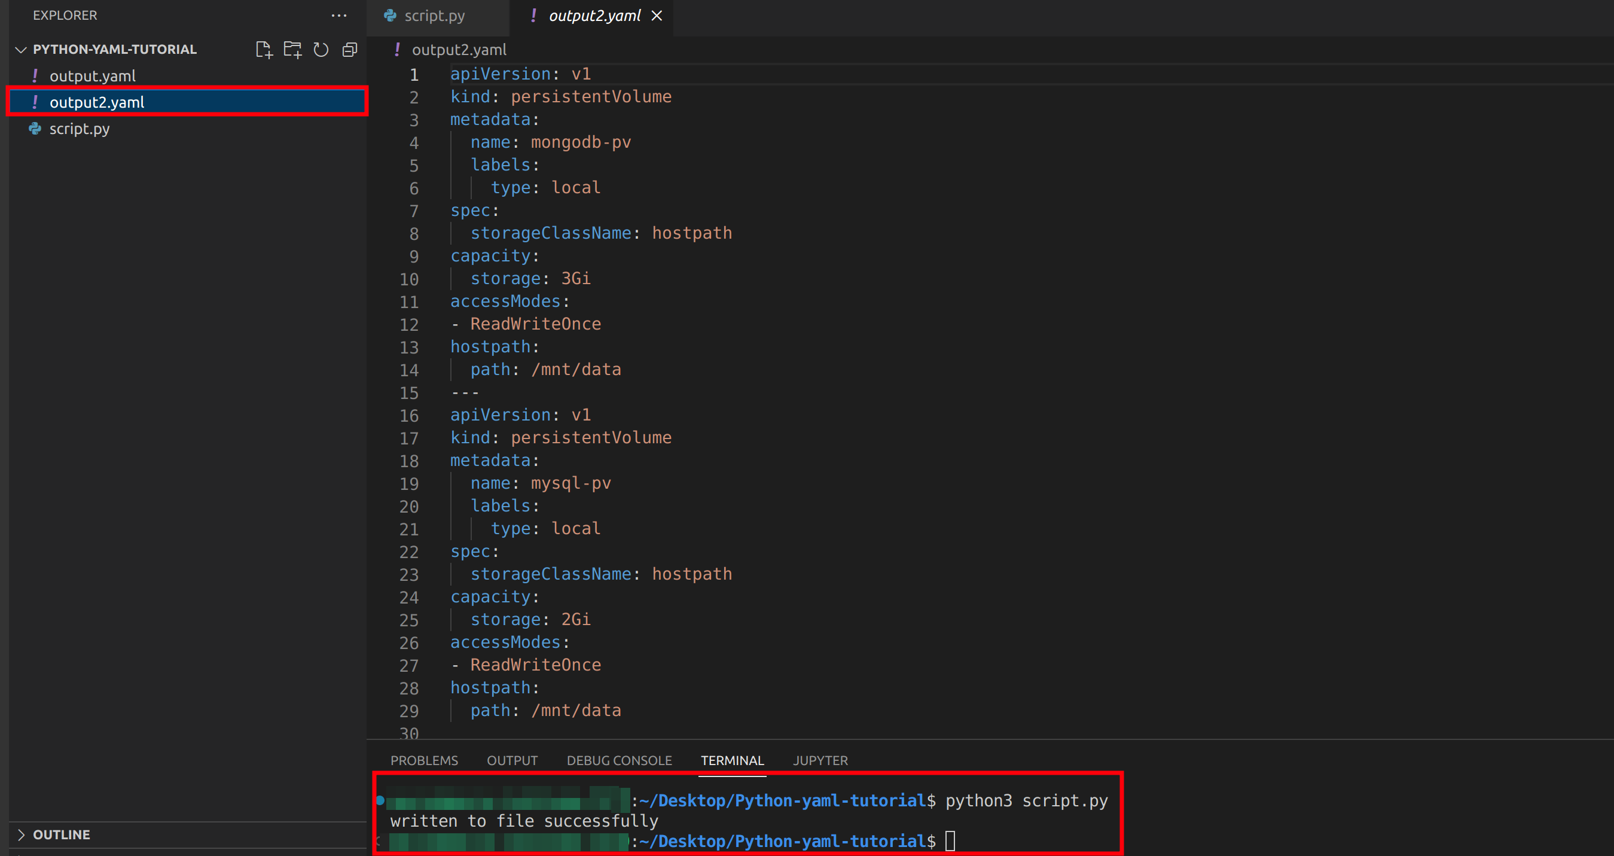Switch to the script.py tab
Screen dimensions: 1614x856
[435, 15]
